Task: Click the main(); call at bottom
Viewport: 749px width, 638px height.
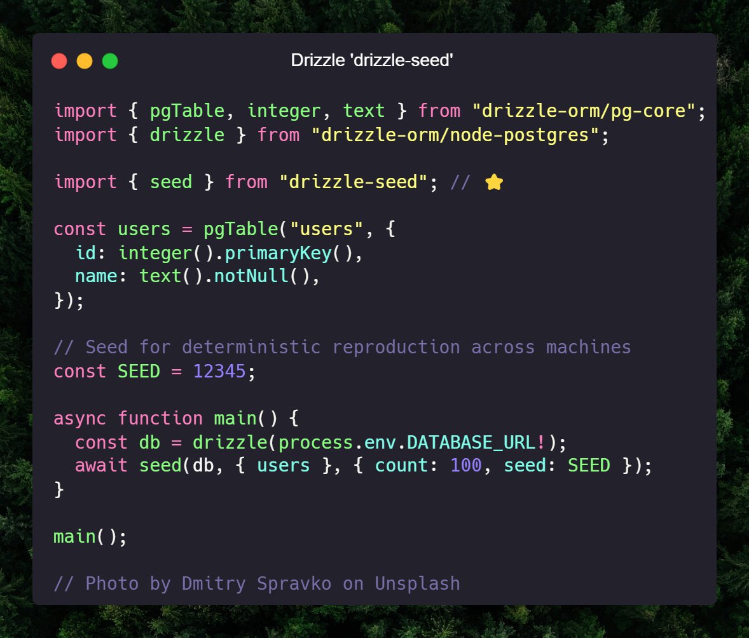Action: click(90, 537)
